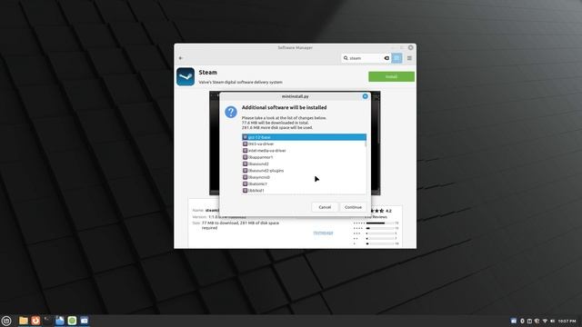
Task: Clear the search text with the backspace icon
Action: 386,58
